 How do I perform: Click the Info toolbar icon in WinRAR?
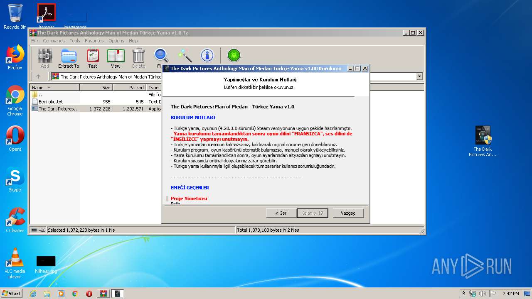[207, 55]
